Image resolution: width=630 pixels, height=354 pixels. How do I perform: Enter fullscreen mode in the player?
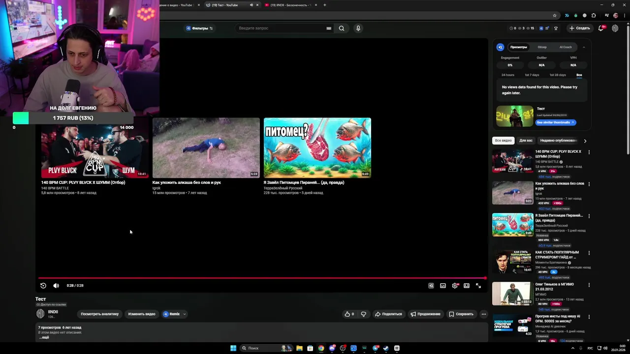point(478,286)
